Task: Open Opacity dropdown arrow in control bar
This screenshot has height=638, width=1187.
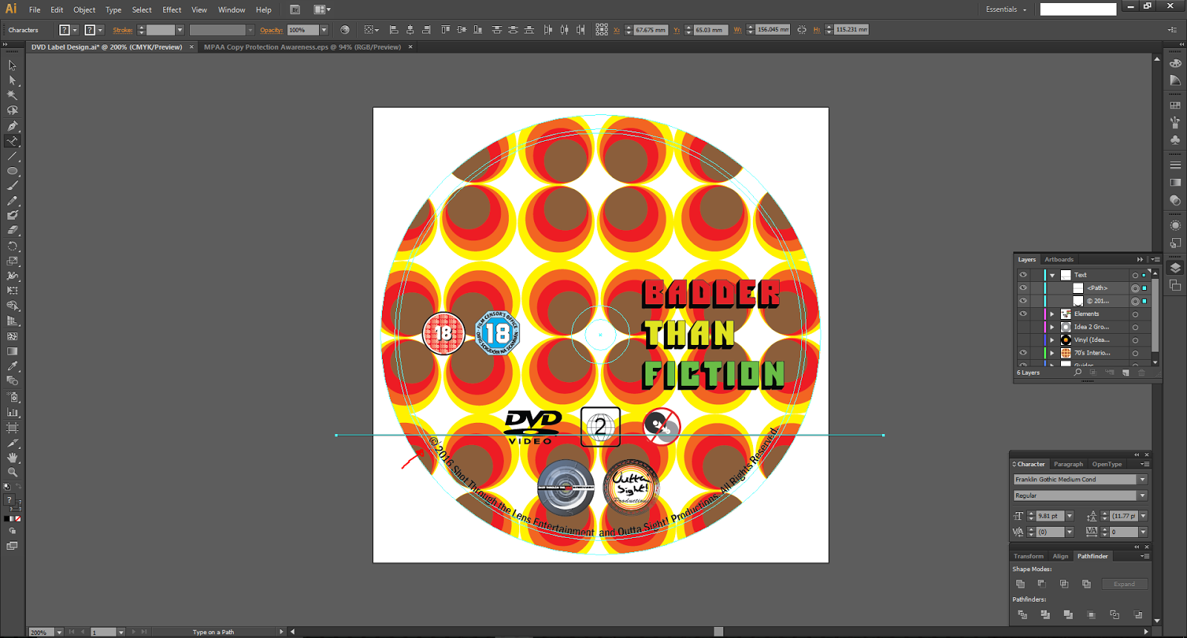Action: 324,30
